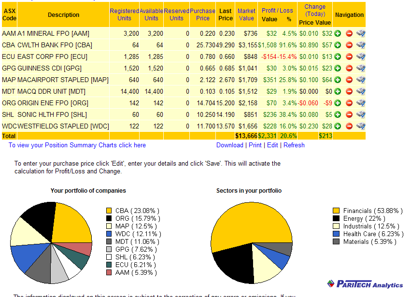Click the red minus icon for MAP
This screenshot has width=411, height=297.
(x=349, y=80)
